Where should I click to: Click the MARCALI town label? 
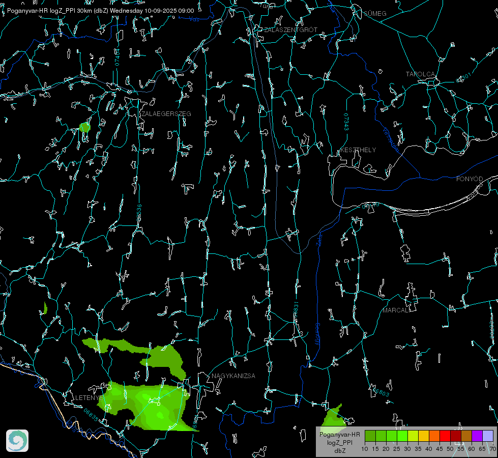click(x=396, y=310)
